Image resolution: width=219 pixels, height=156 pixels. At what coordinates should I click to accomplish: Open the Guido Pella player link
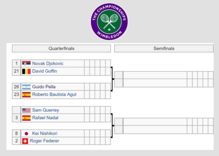click(44, 87)
